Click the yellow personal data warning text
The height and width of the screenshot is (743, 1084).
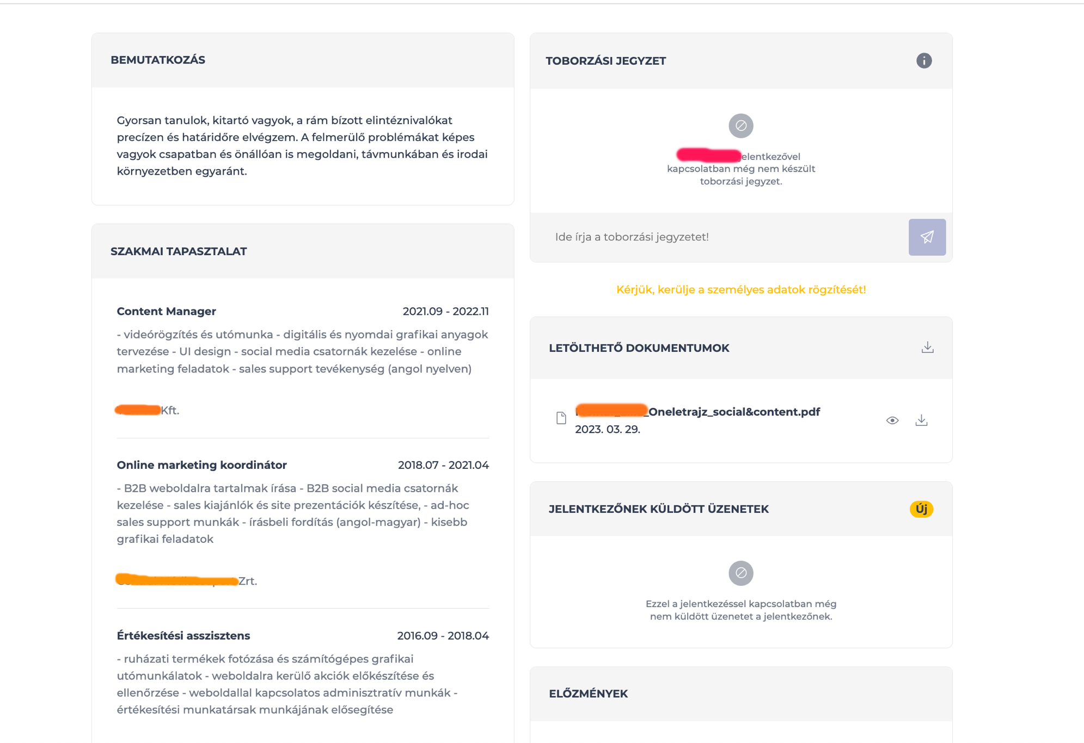[x=740, y=290]
